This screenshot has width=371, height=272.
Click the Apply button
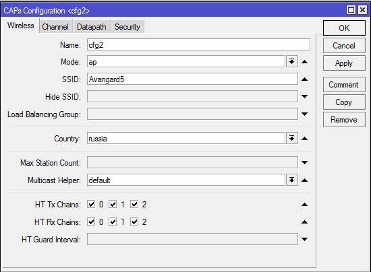click(344, 63)
